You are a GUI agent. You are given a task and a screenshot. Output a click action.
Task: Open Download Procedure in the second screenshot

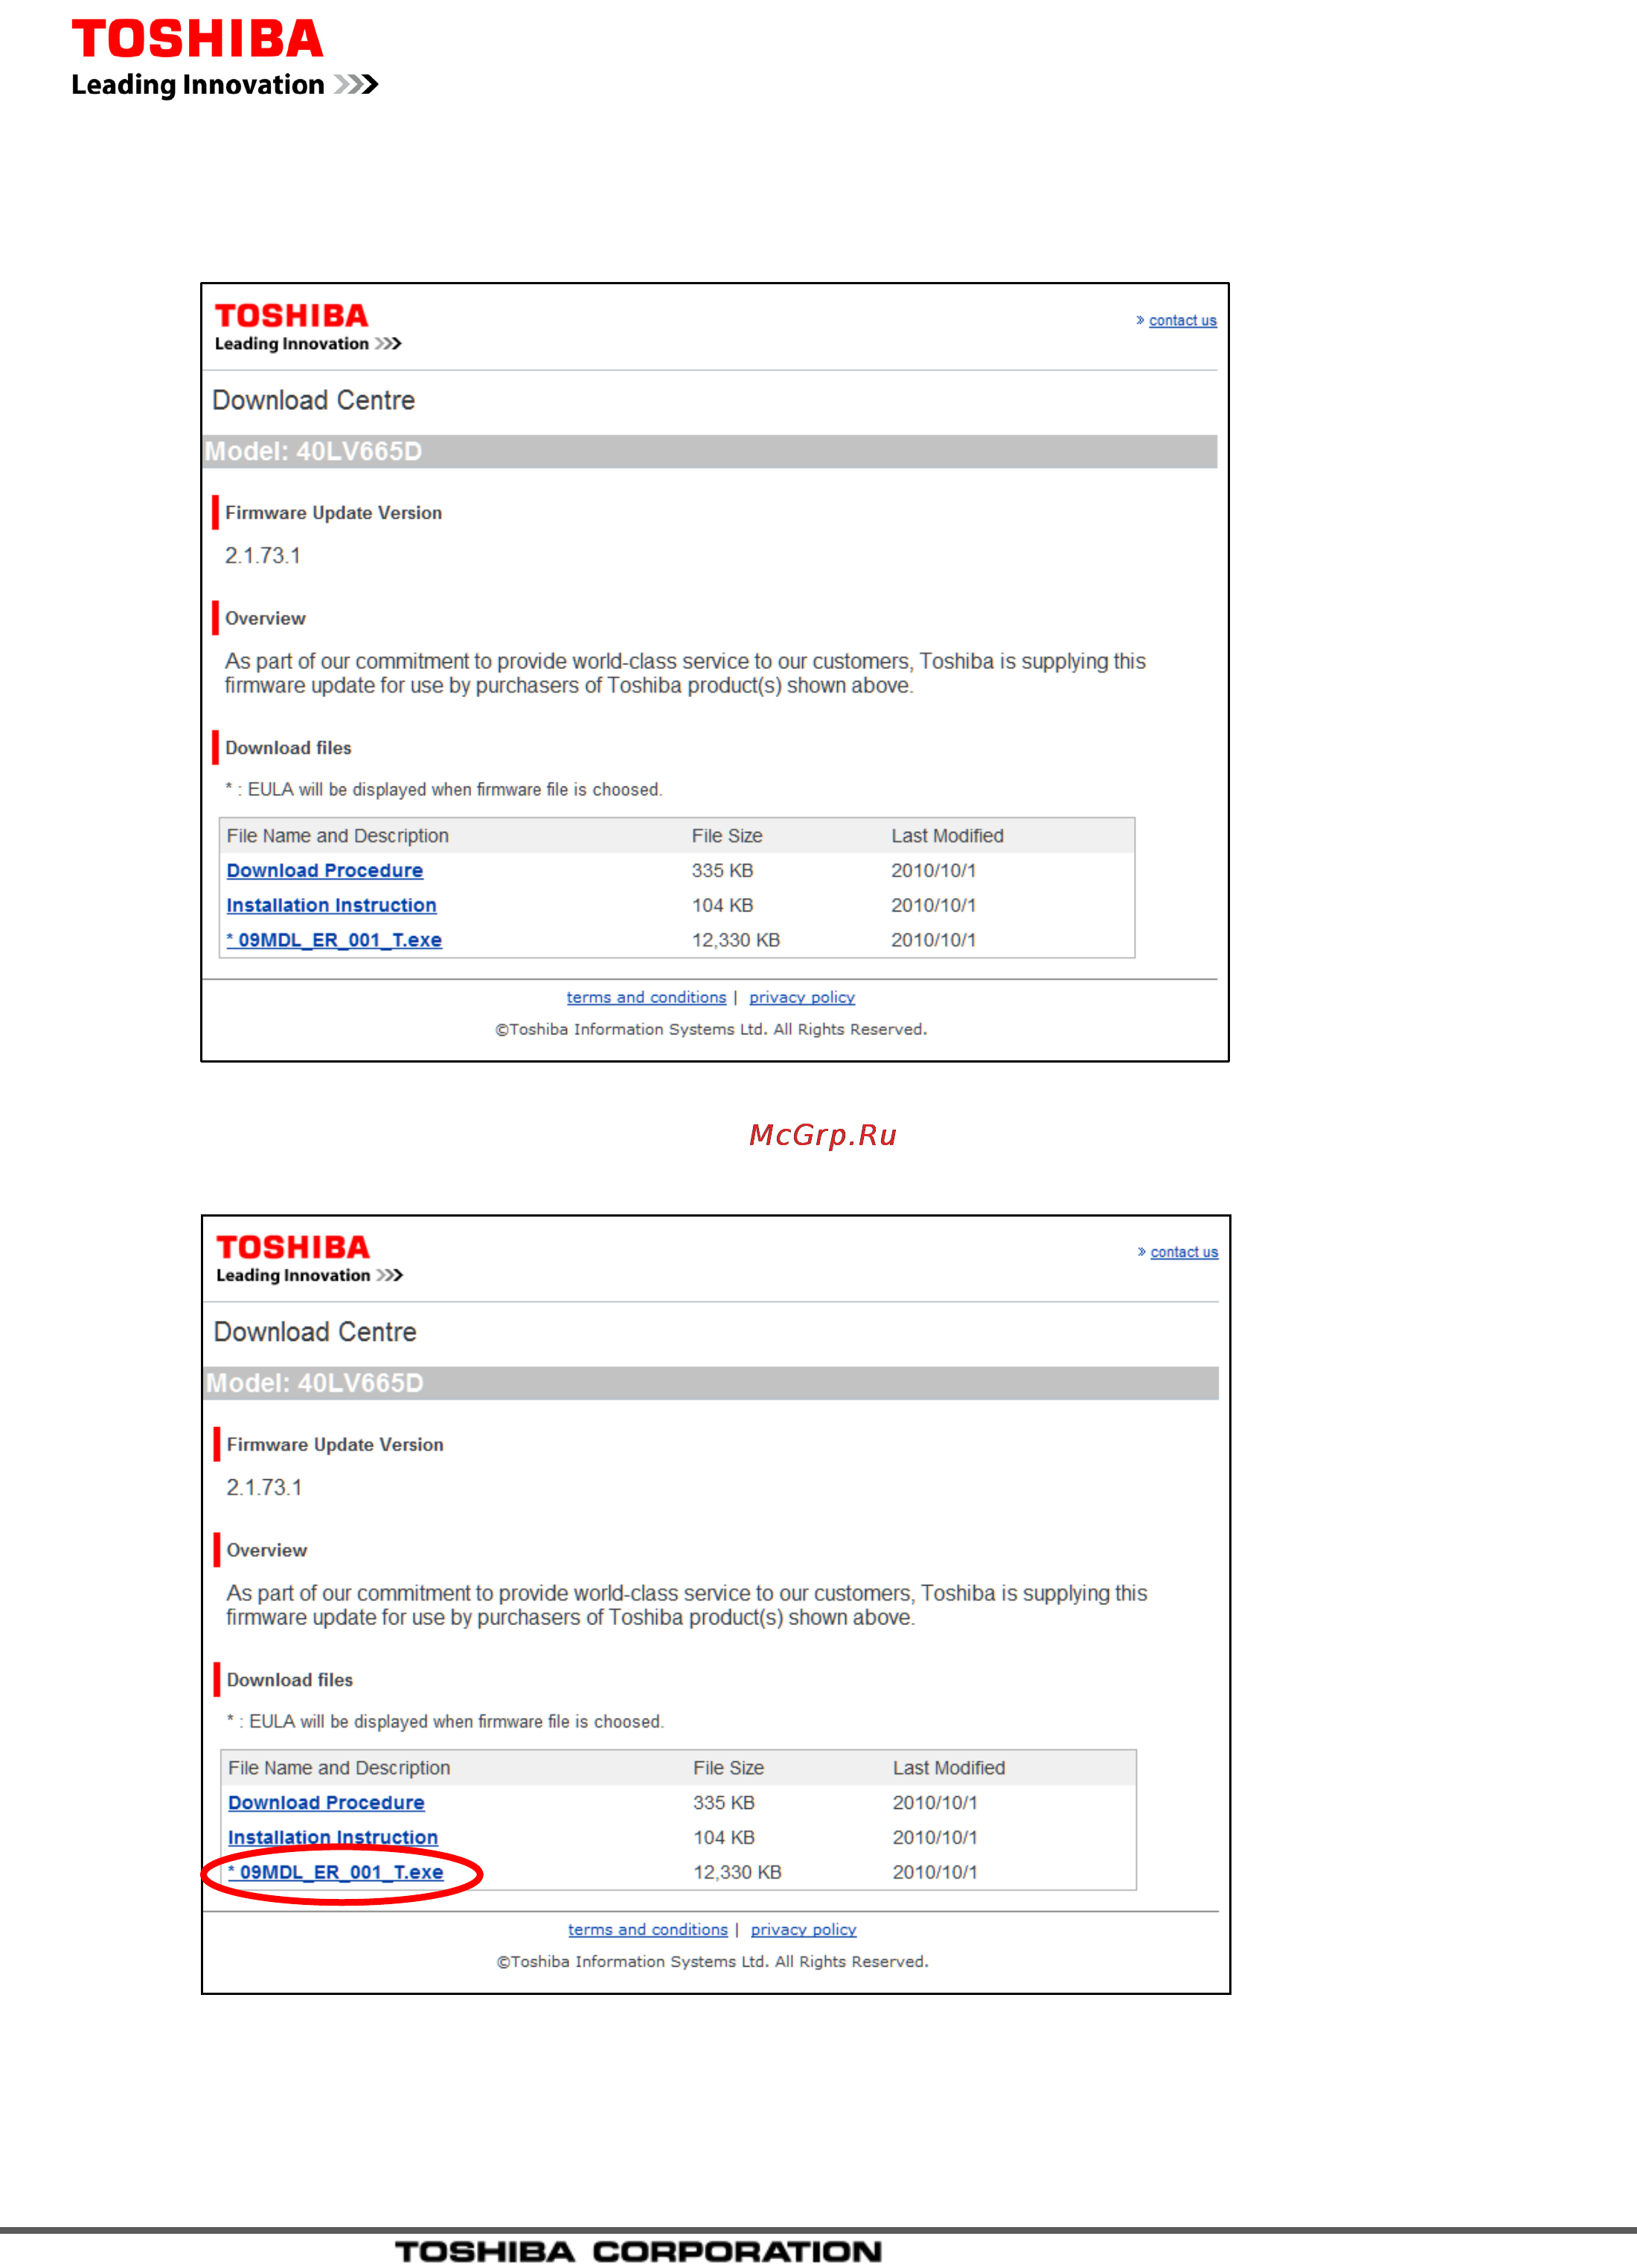click(326, 1802)
